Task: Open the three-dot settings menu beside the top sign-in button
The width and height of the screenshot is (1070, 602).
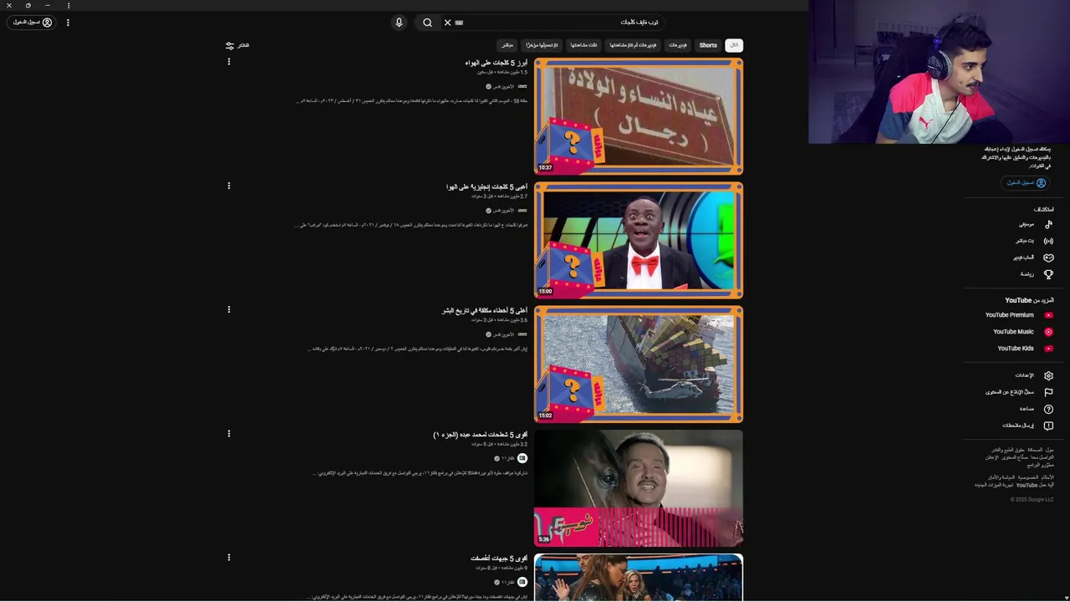Action: point(68,23)
